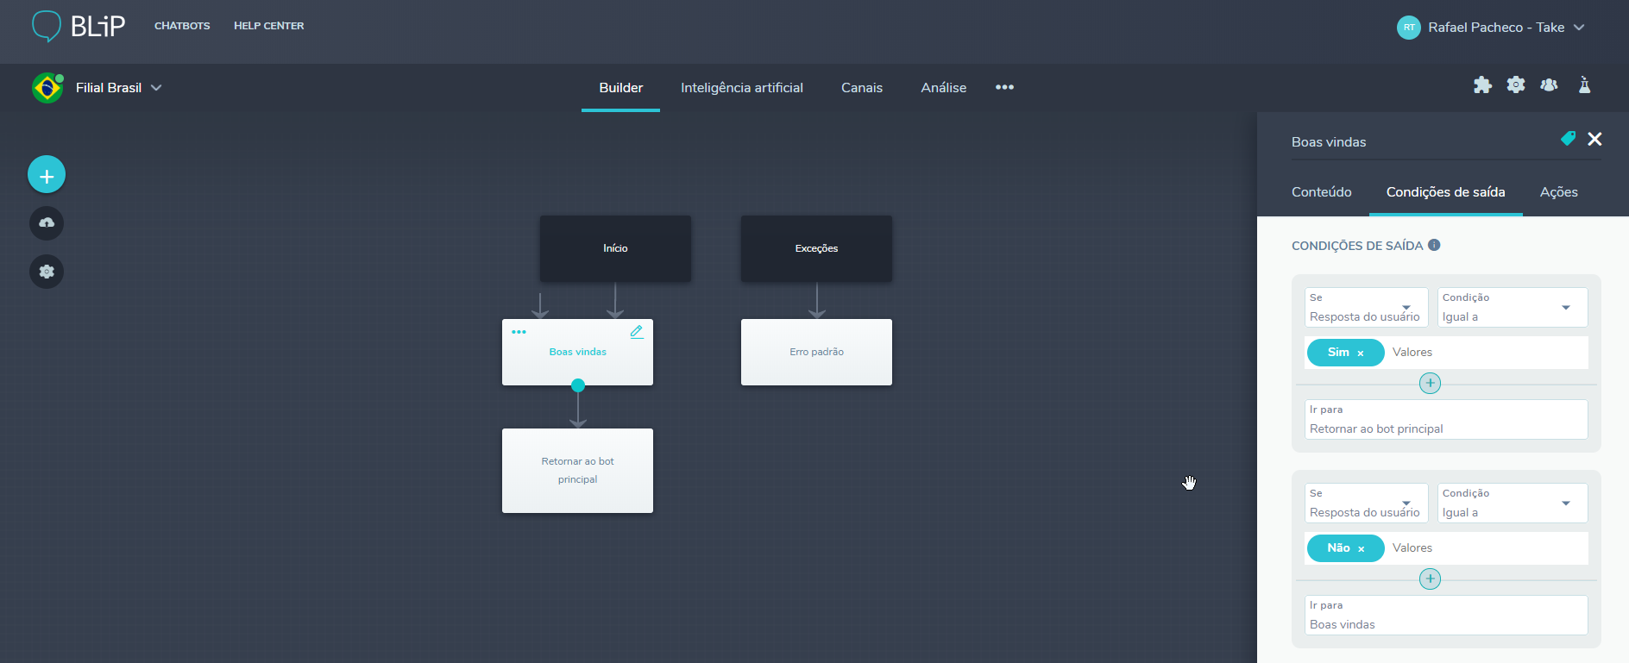The width and height of the screenshot is (1629, 663).
Task: Click the Ir para Retornar ao bot principal field
Action: (x=1445, y=420)
